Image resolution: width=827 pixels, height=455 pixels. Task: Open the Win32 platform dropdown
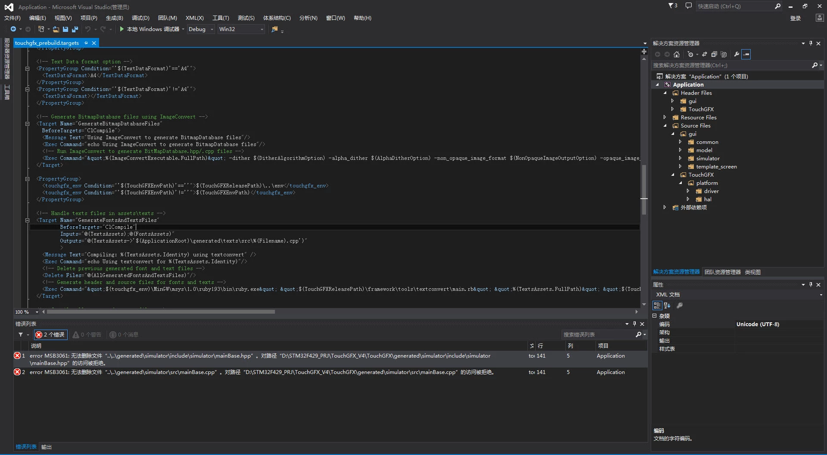[241, 29]
